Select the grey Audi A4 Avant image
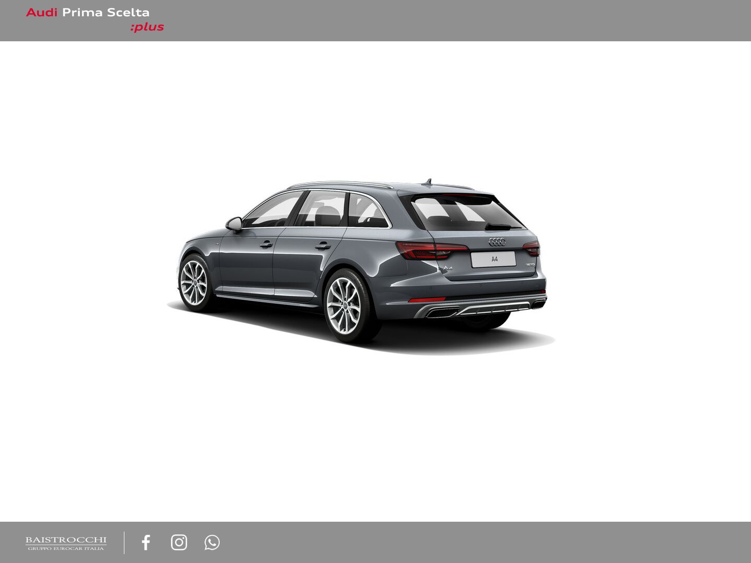The height and width of the screenshot is (563, 751). (x=361, y=266)
